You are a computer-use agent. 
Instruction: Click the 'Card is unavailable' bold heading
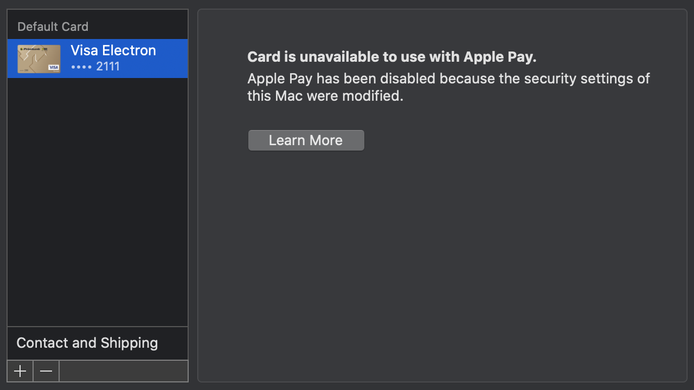(391, 57)
